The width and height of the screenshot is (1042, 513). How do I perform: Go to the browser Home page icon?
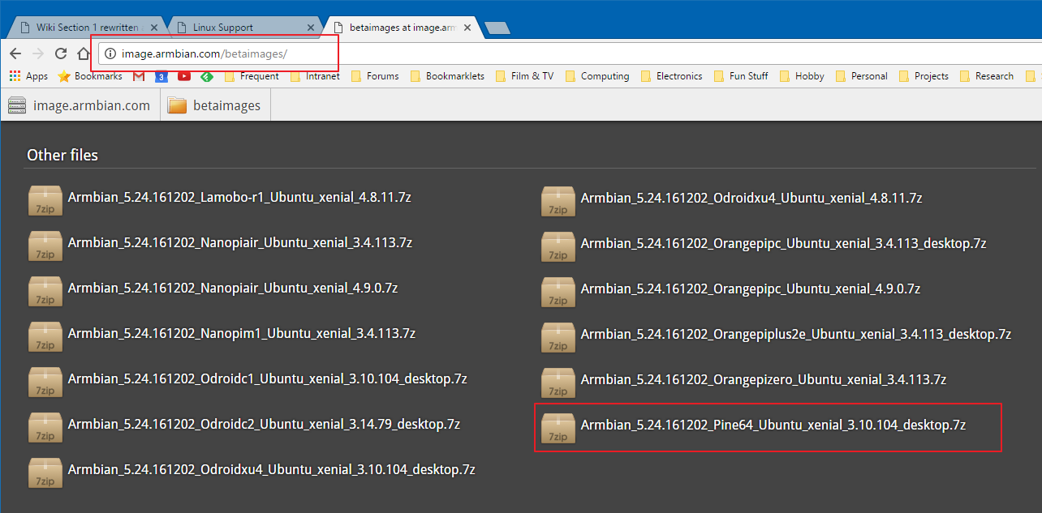tap(83, 53)
